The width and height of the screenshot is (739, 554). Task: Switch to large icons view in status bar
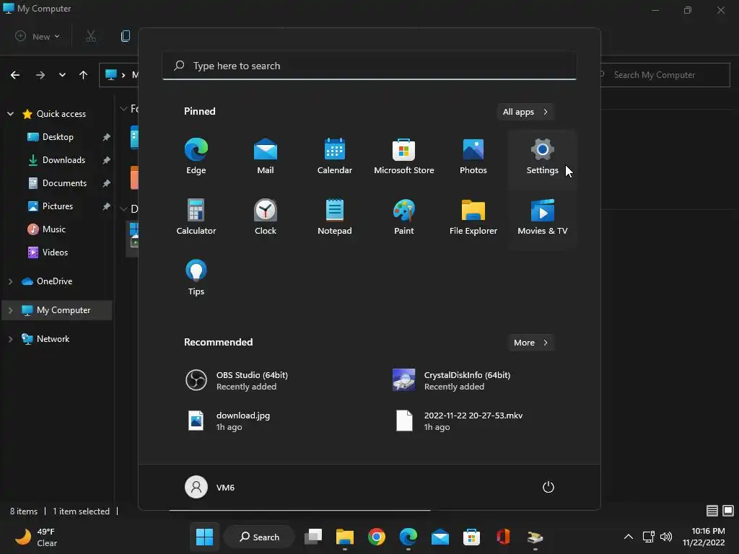coord(728,511)
